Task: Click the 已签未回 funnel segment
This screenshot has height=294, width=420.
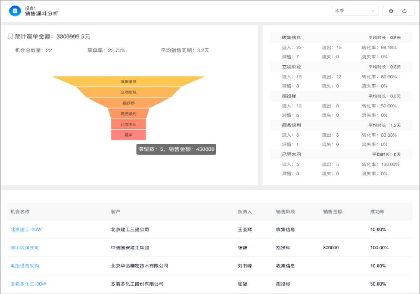Action: click(x=128, y=124)
